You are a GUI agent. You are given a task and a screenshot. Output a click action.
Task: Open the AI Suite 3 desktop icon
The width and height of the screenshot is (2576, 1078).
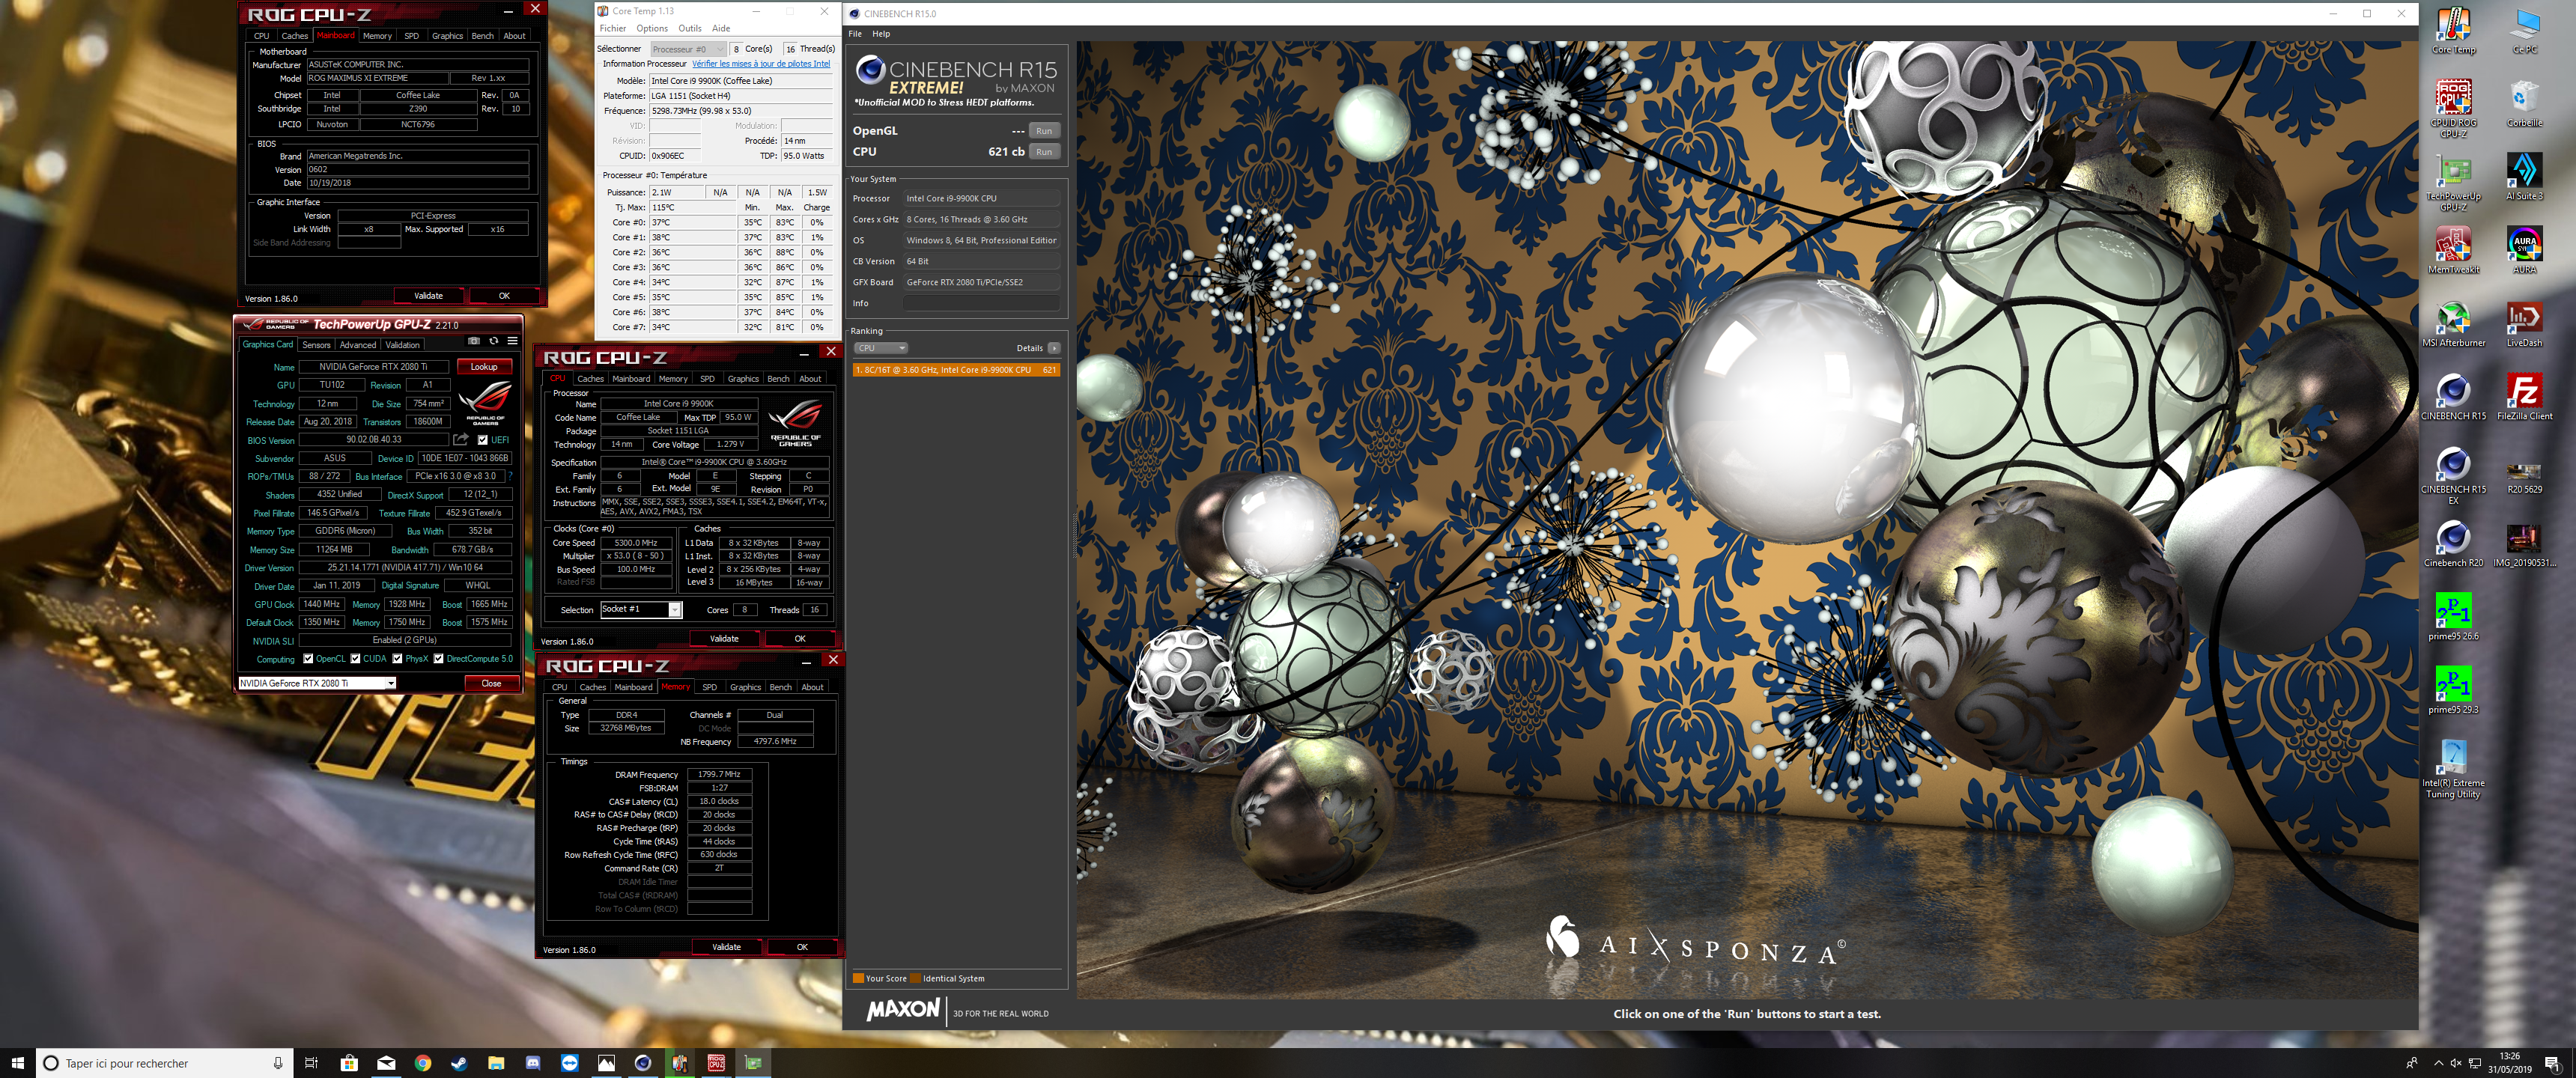point(2524,176)
